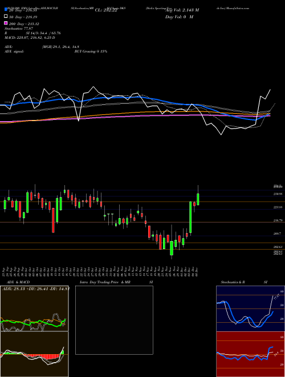Click the white 50 Day legend swatch
The width and height of the screenshot is (285, 377).
(x=6, y=17)
